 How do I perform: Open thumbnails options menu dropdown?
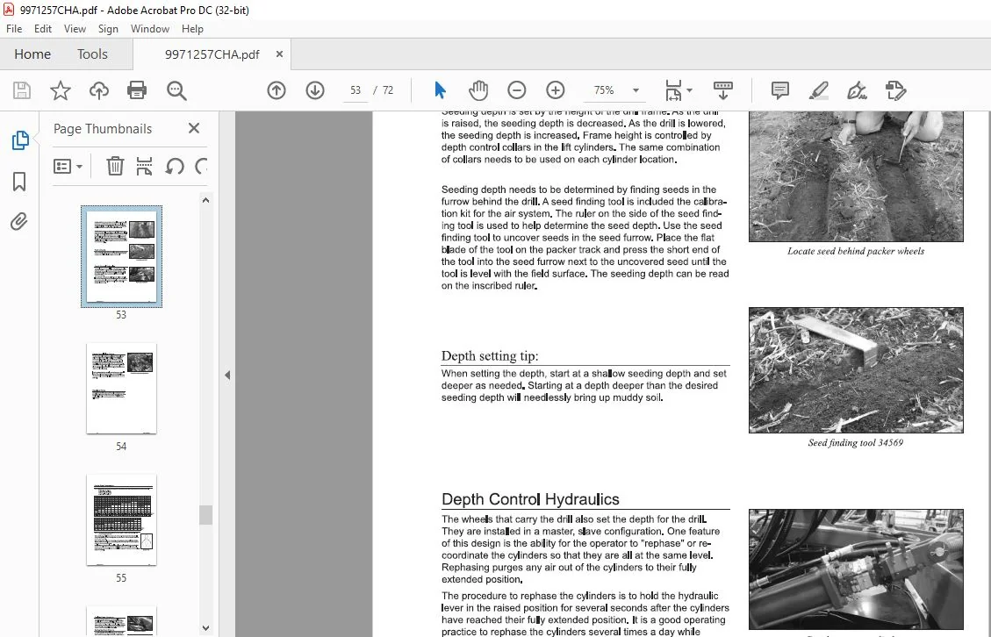pyautogui.click(x=68, y=166)
